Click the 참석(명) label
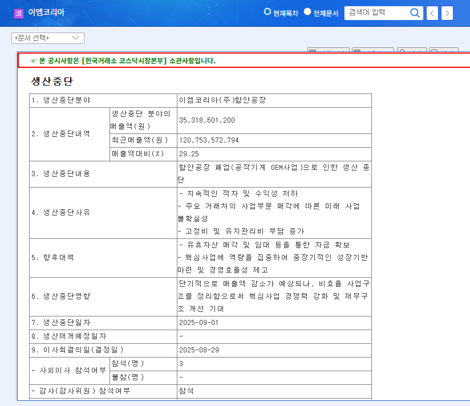The width and height of the screenshot is (470, 406). (x=128, y=363)
